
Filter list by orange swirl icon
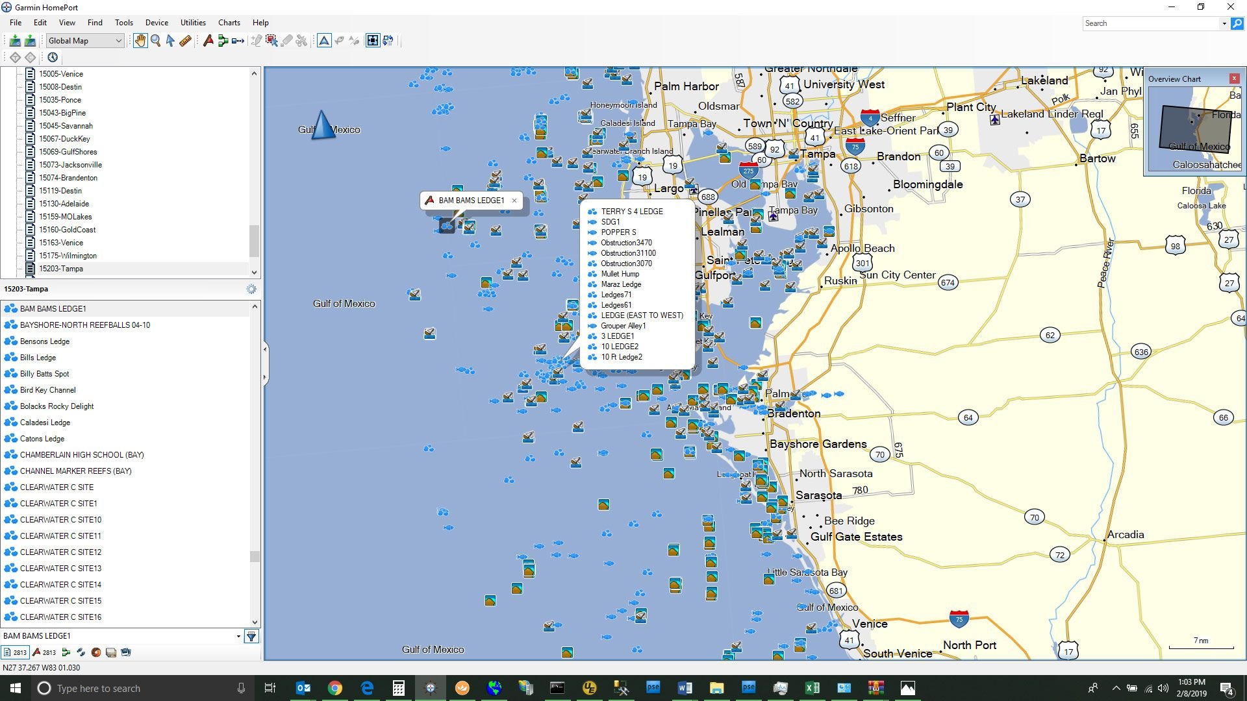[96, 652]
